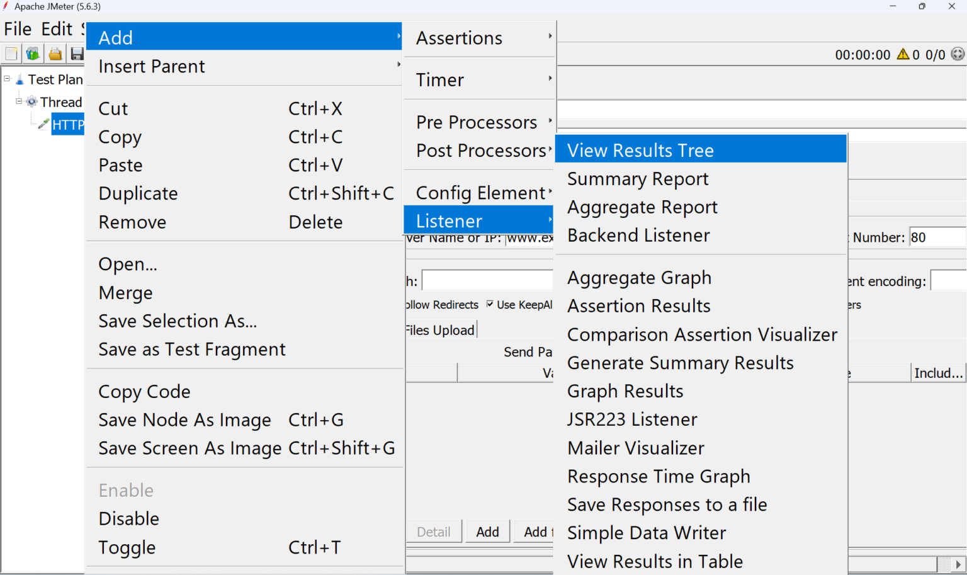Click the Open file folder icon
Screen dimensions: 967x575
click(x=55, y=54)
